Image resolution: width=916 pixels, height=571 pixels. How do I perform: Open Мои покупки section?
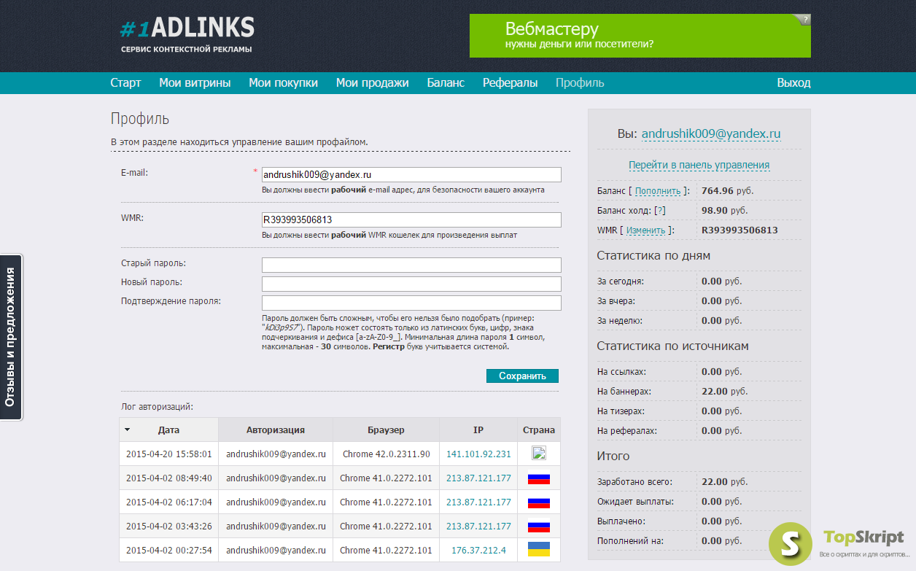tap(283, 83)
